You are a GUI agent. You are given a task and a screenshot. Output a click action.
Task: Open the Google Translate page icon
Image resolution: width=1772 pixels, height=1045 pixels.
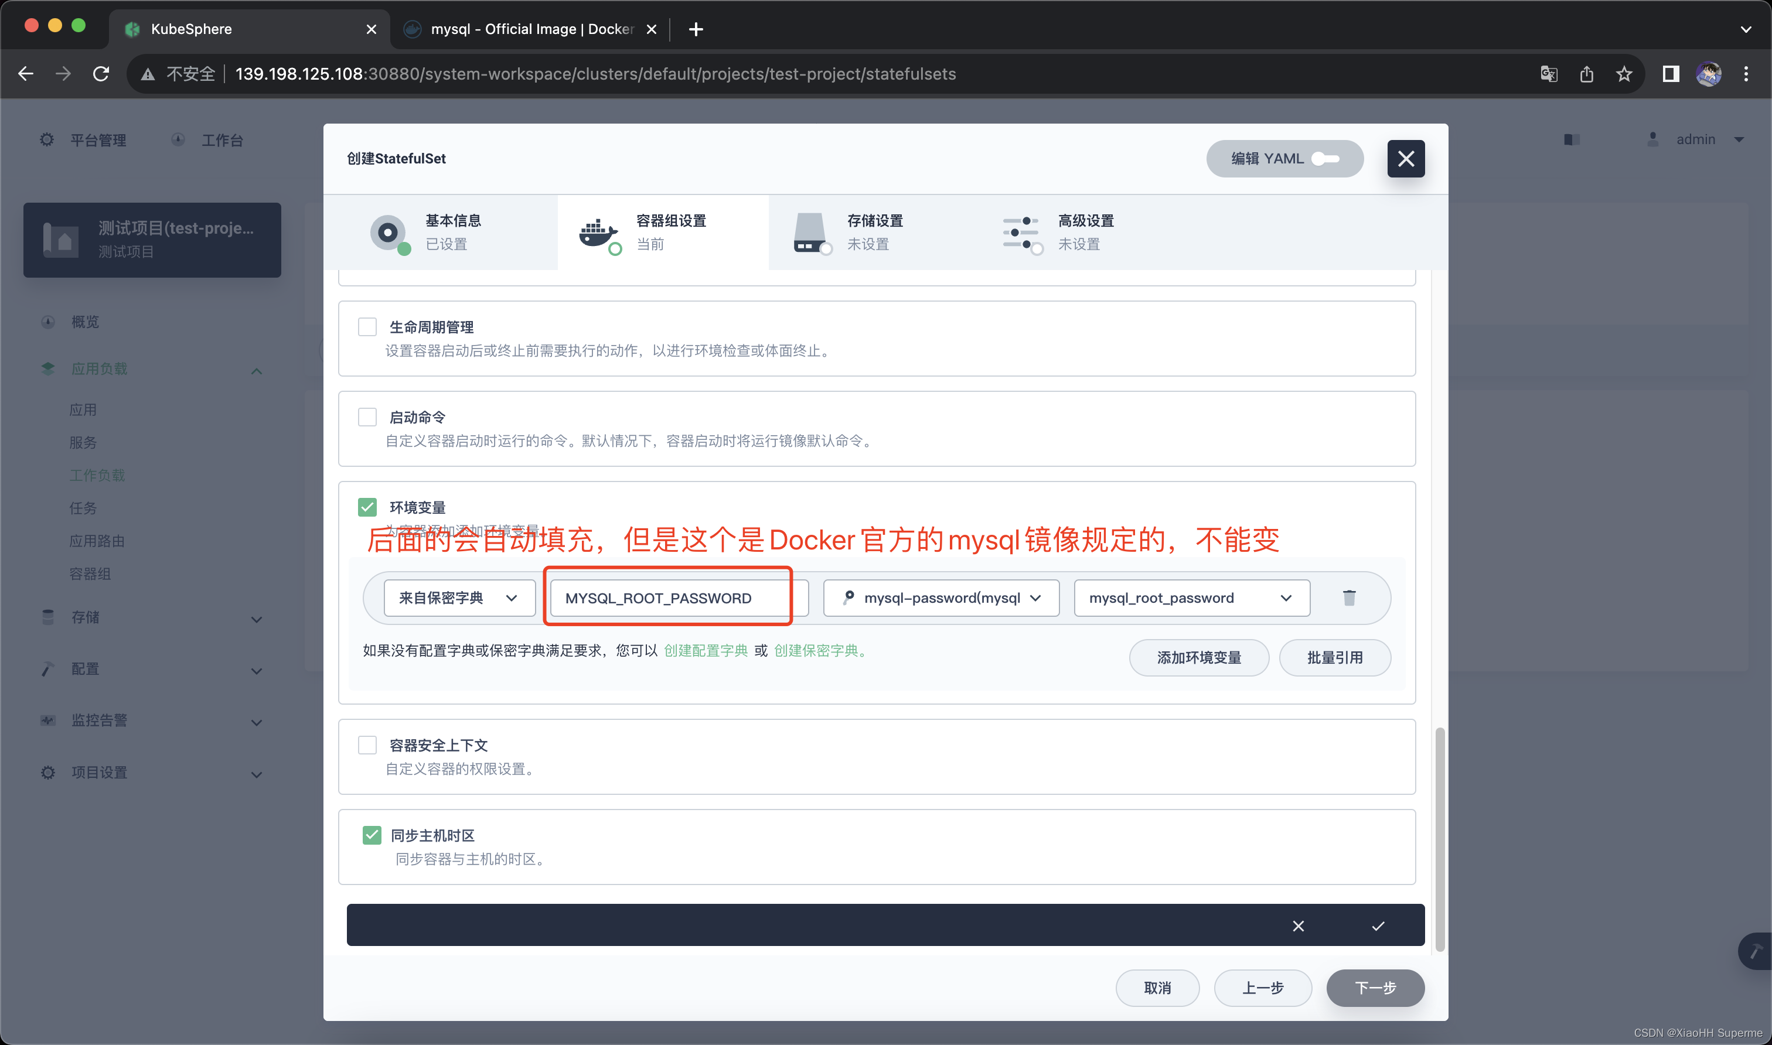click(x=1548, y=74)
